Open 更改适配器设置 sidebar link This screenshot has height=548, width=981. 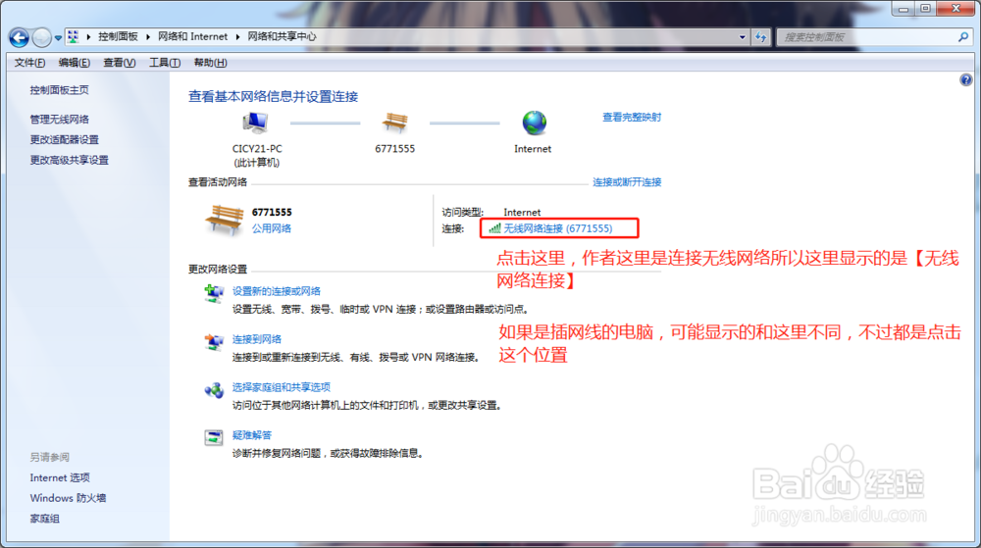(x=65, y=139)
